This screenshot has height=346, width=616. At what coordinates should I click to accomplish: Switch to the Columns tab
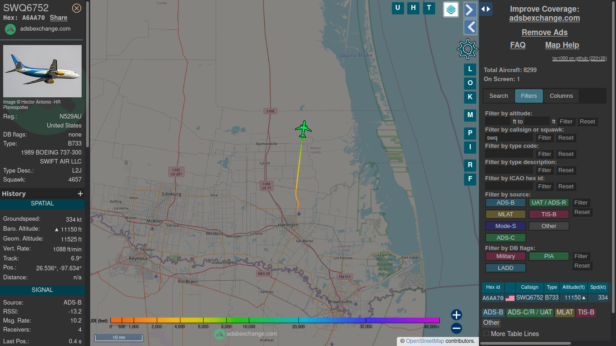(x=561, y=96)
